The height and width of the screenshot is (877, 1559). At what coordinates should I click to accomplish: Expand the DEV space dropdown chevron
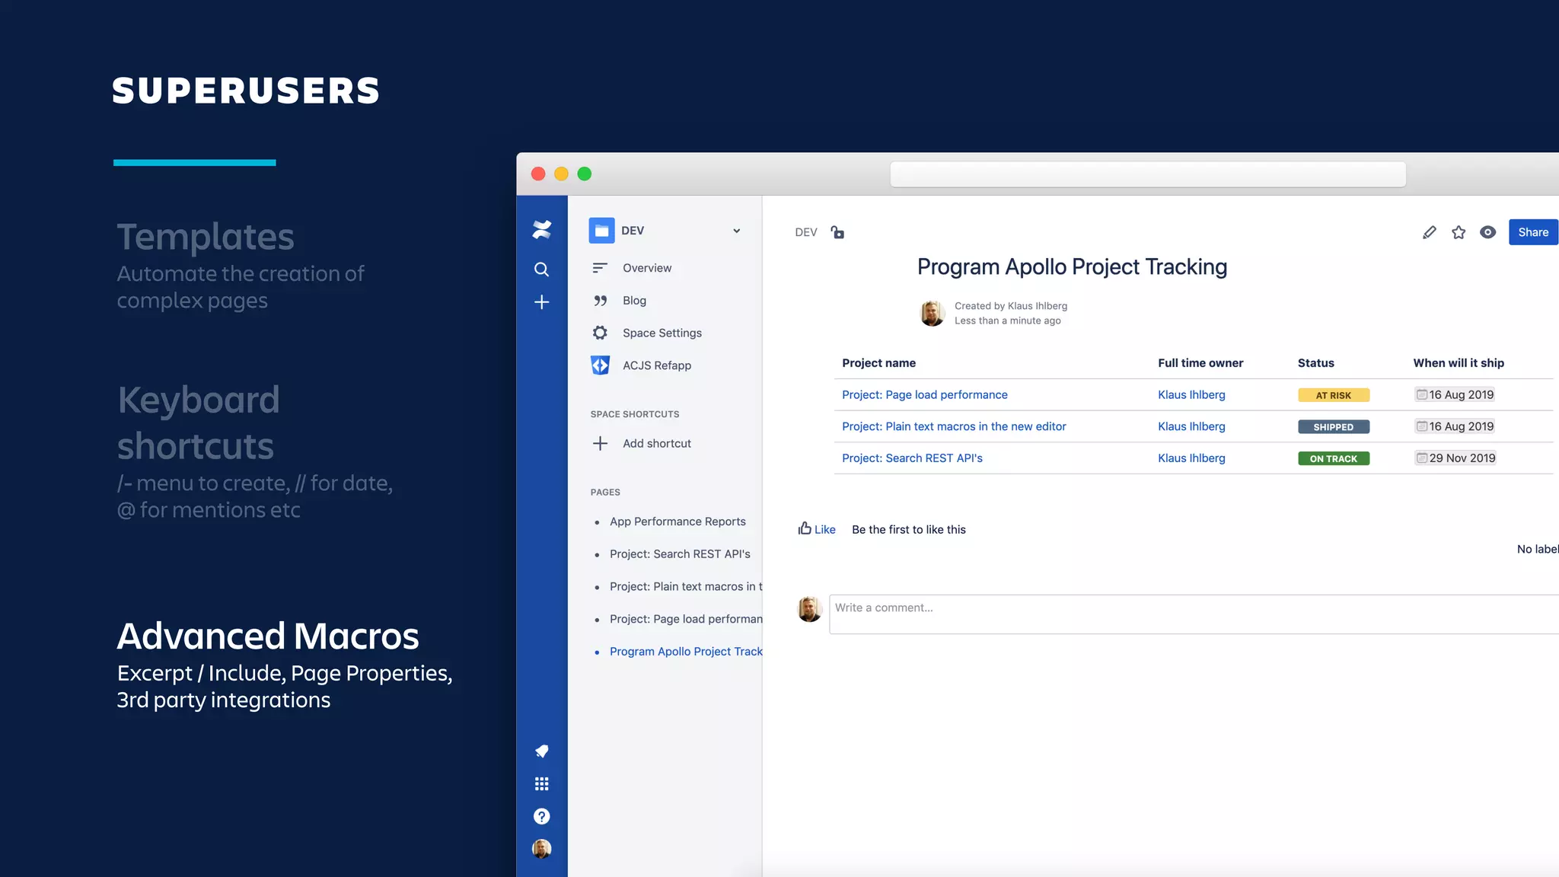pyautogui.click(x=736, y=231)
